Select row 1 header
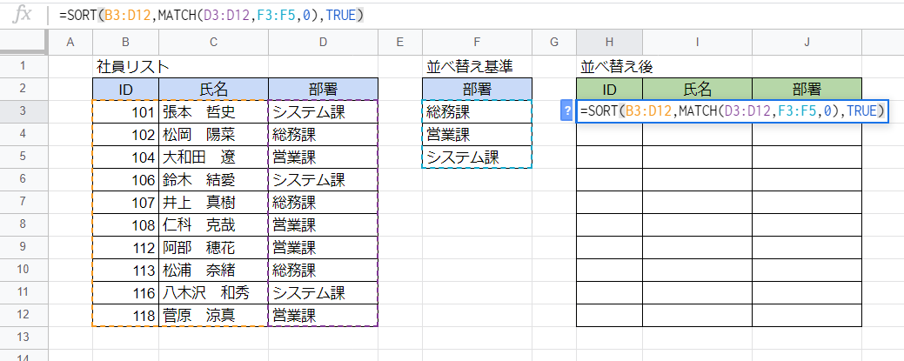This screenshot has height=361, width=904. (x=23, y=66)
